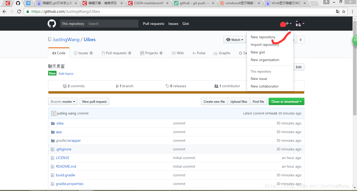The width and height of the screenshot is (357, 191).
Task: Click Upload files button
Action: click(x=239, y=101)
